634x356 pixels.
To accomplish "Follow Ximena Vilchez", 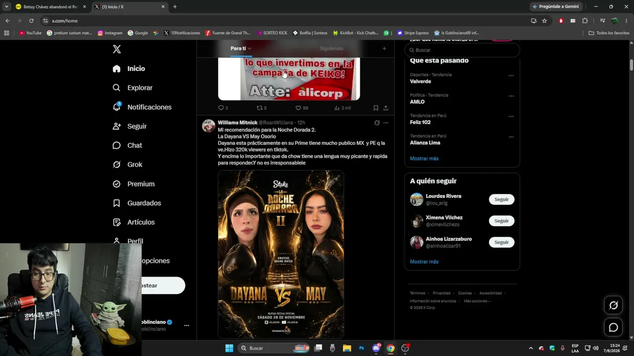I will (501, 221).
